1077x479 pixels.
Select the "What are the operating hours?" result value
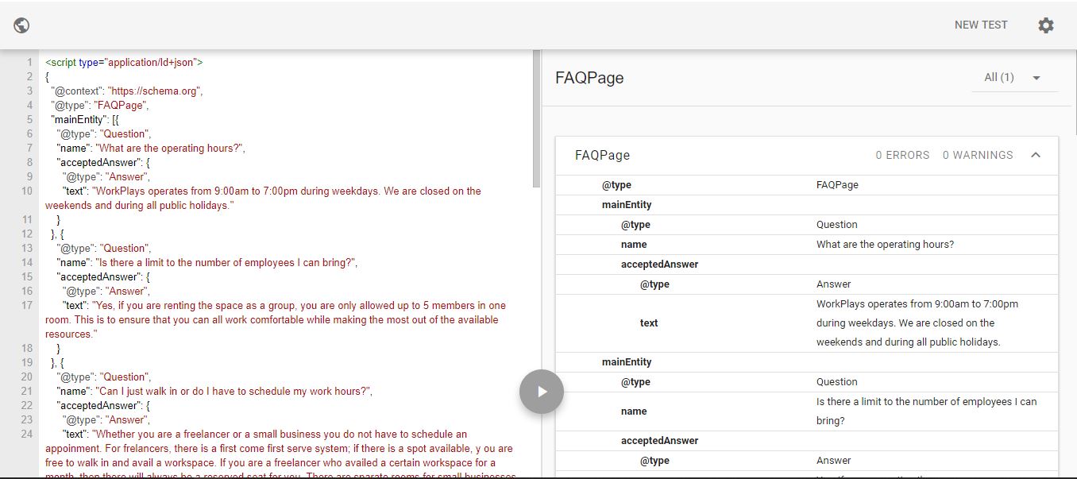tap(885, 245)
